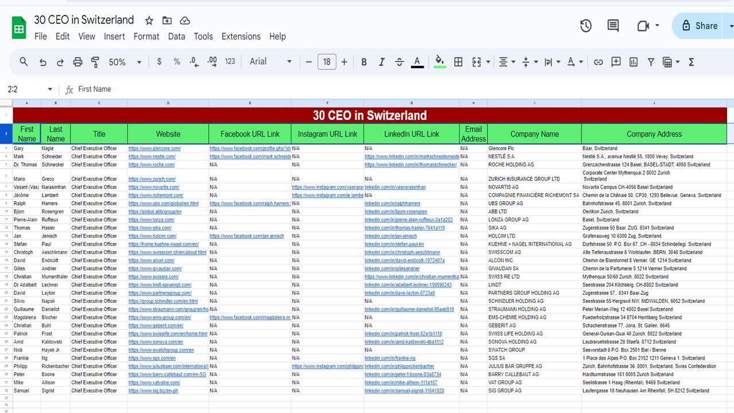Open the glencore.com website link
The height and width of the screenshot is (413, 734).
(154, 149)
